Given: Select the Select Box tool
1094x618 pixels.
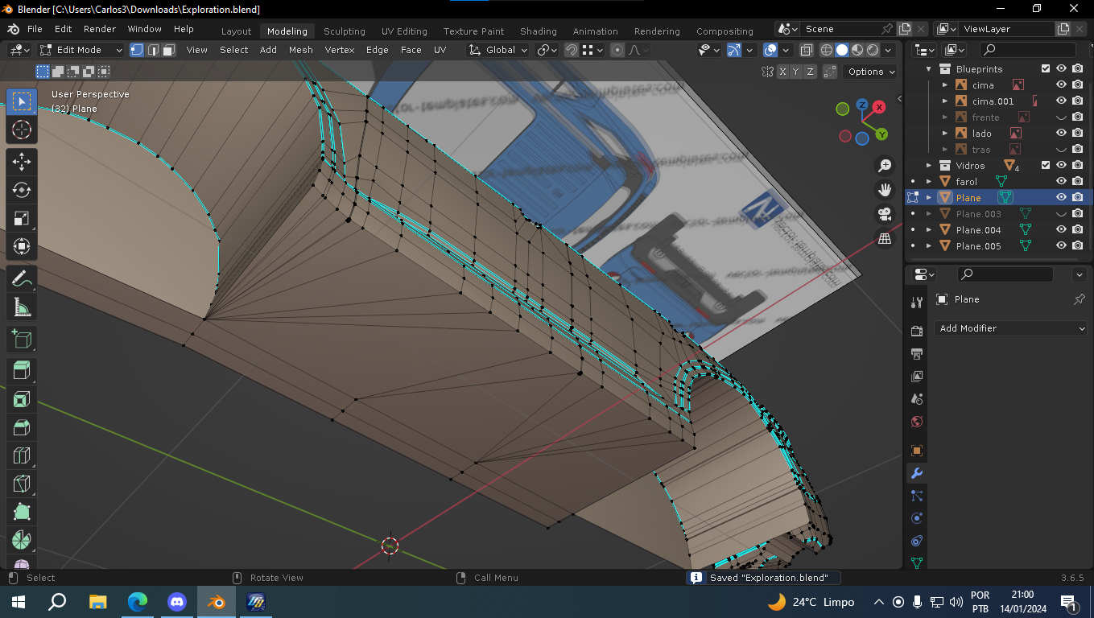Looking at the screenshot, I should tap(22, 101).
